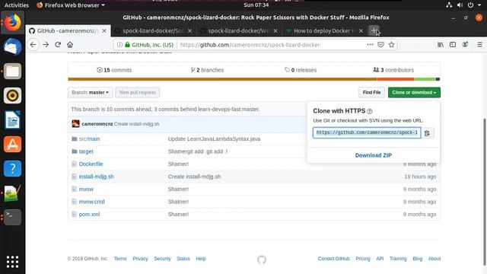Expand the Branch: master dropdown
This screenshot has height=274, width=487.
[x=91, y=93]
